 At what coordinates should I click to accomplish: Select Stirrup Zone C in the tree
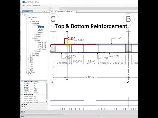[42, 46]
